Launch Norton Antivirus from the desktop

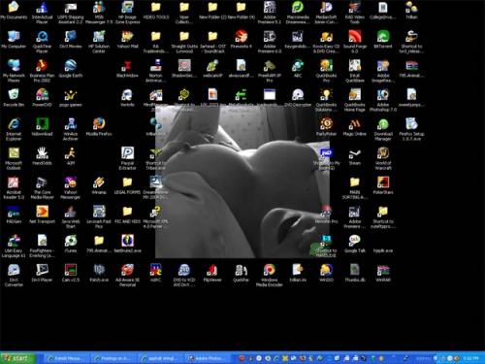156,71
